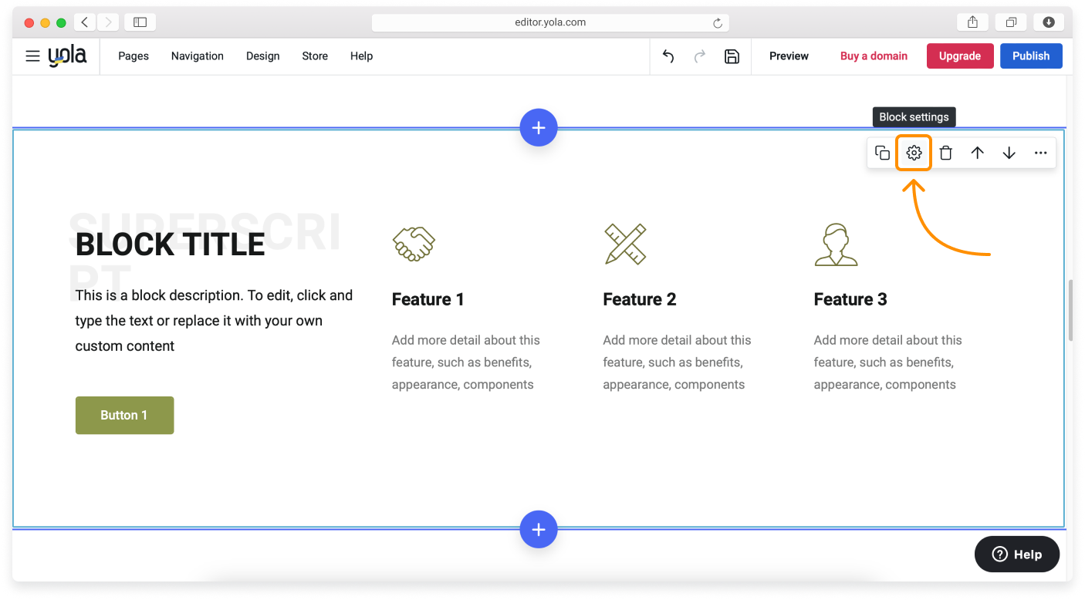This screenshot has height=600, width=1085.
Task: Select the handshake icon above Feature 1
Action: 414,244
